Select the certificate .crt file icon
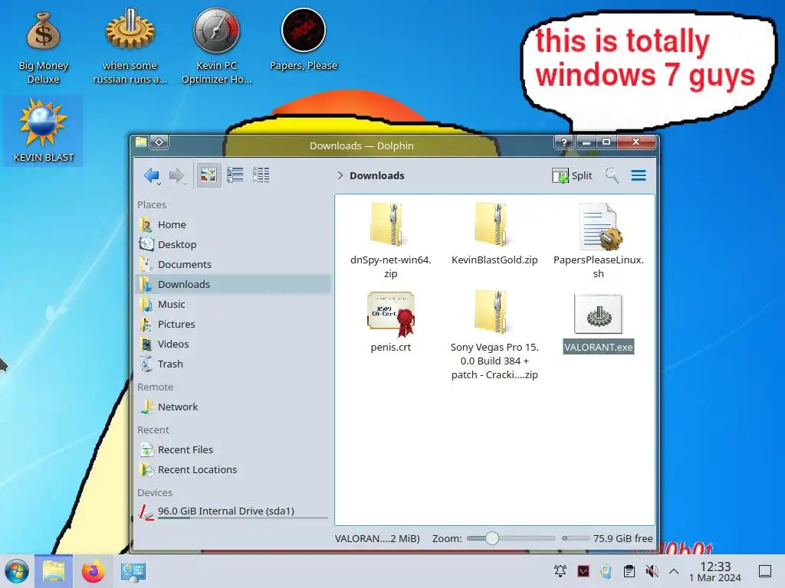 point(391,313)
